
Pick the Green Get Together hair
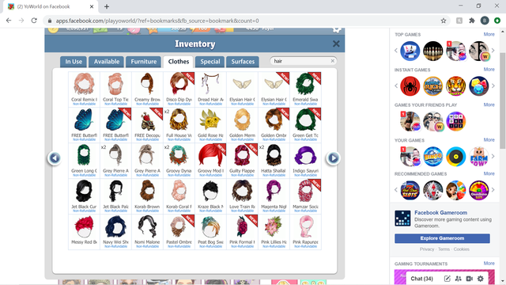click(x=305, y=125)
